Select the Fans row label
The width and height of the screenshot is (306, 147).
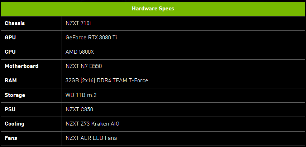11,138
